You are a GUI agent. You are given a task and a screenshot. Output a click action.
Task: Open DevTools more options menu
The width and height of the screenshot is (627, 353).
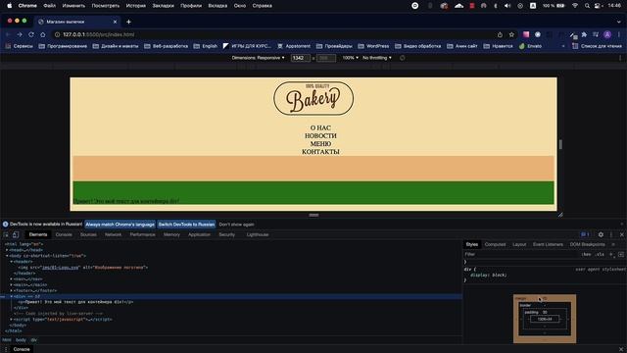tap(611, 234)
